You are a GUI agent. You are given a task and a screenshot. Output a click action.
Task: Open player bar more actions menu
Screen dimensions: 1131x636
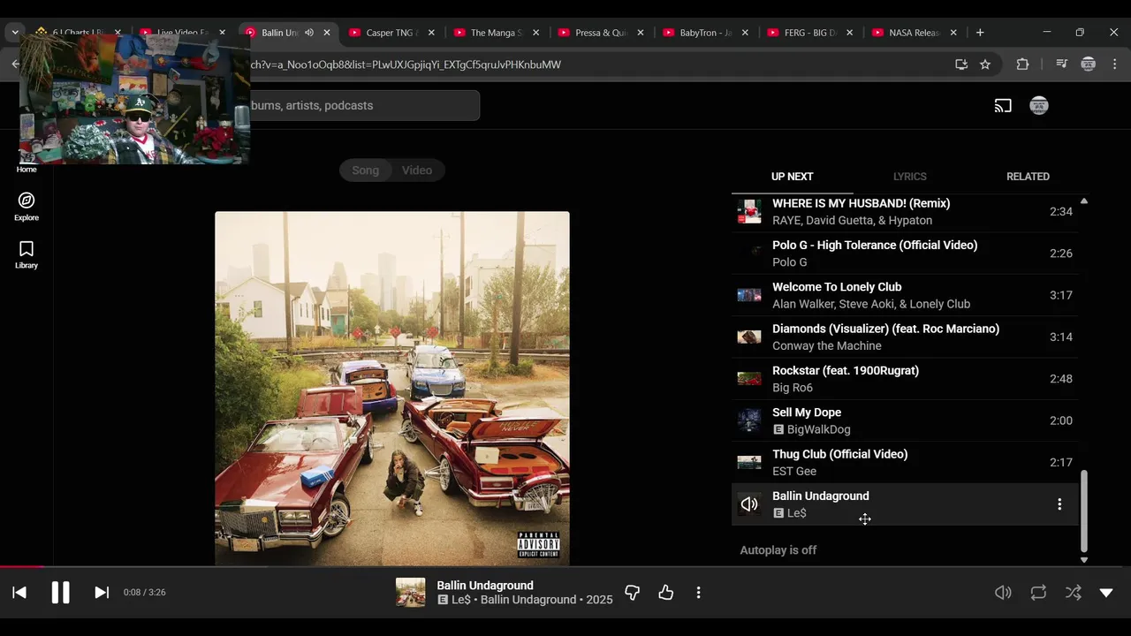(x=698, y=593)
